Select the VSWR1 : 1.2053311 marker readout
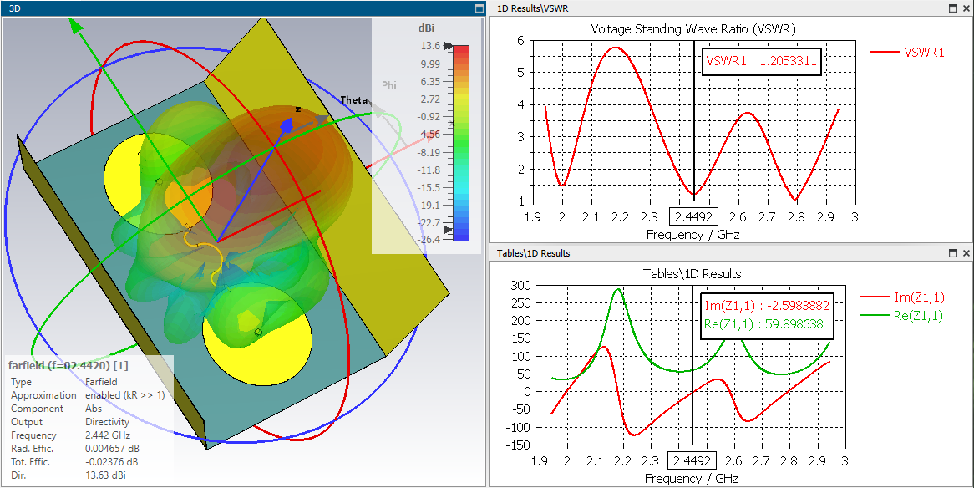 coord(762,62)
